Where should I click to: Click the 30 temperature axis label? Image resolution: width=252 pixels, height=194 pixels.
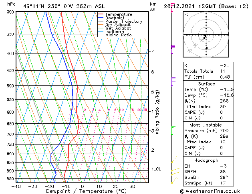pos(132,186)
